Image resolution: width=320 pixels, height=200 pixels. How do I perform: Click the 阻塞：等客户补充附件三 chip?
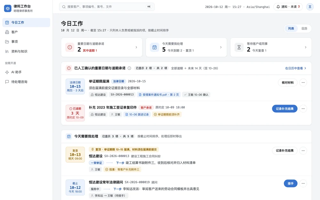point(122,169)
